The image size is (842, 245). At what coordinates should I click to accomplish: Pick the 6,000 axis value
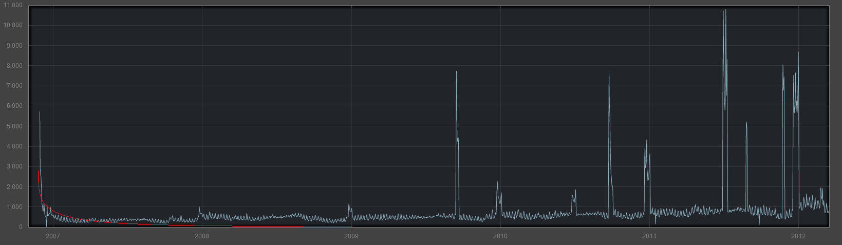(14, 106)
